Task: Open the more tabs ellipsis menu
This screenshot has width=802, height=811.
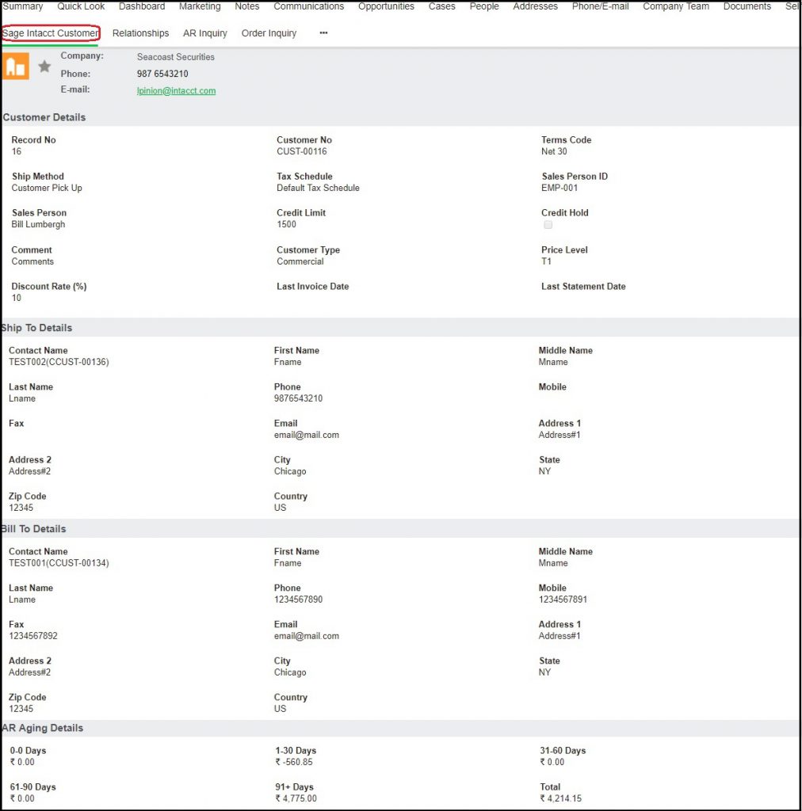Action: (323, 32)
